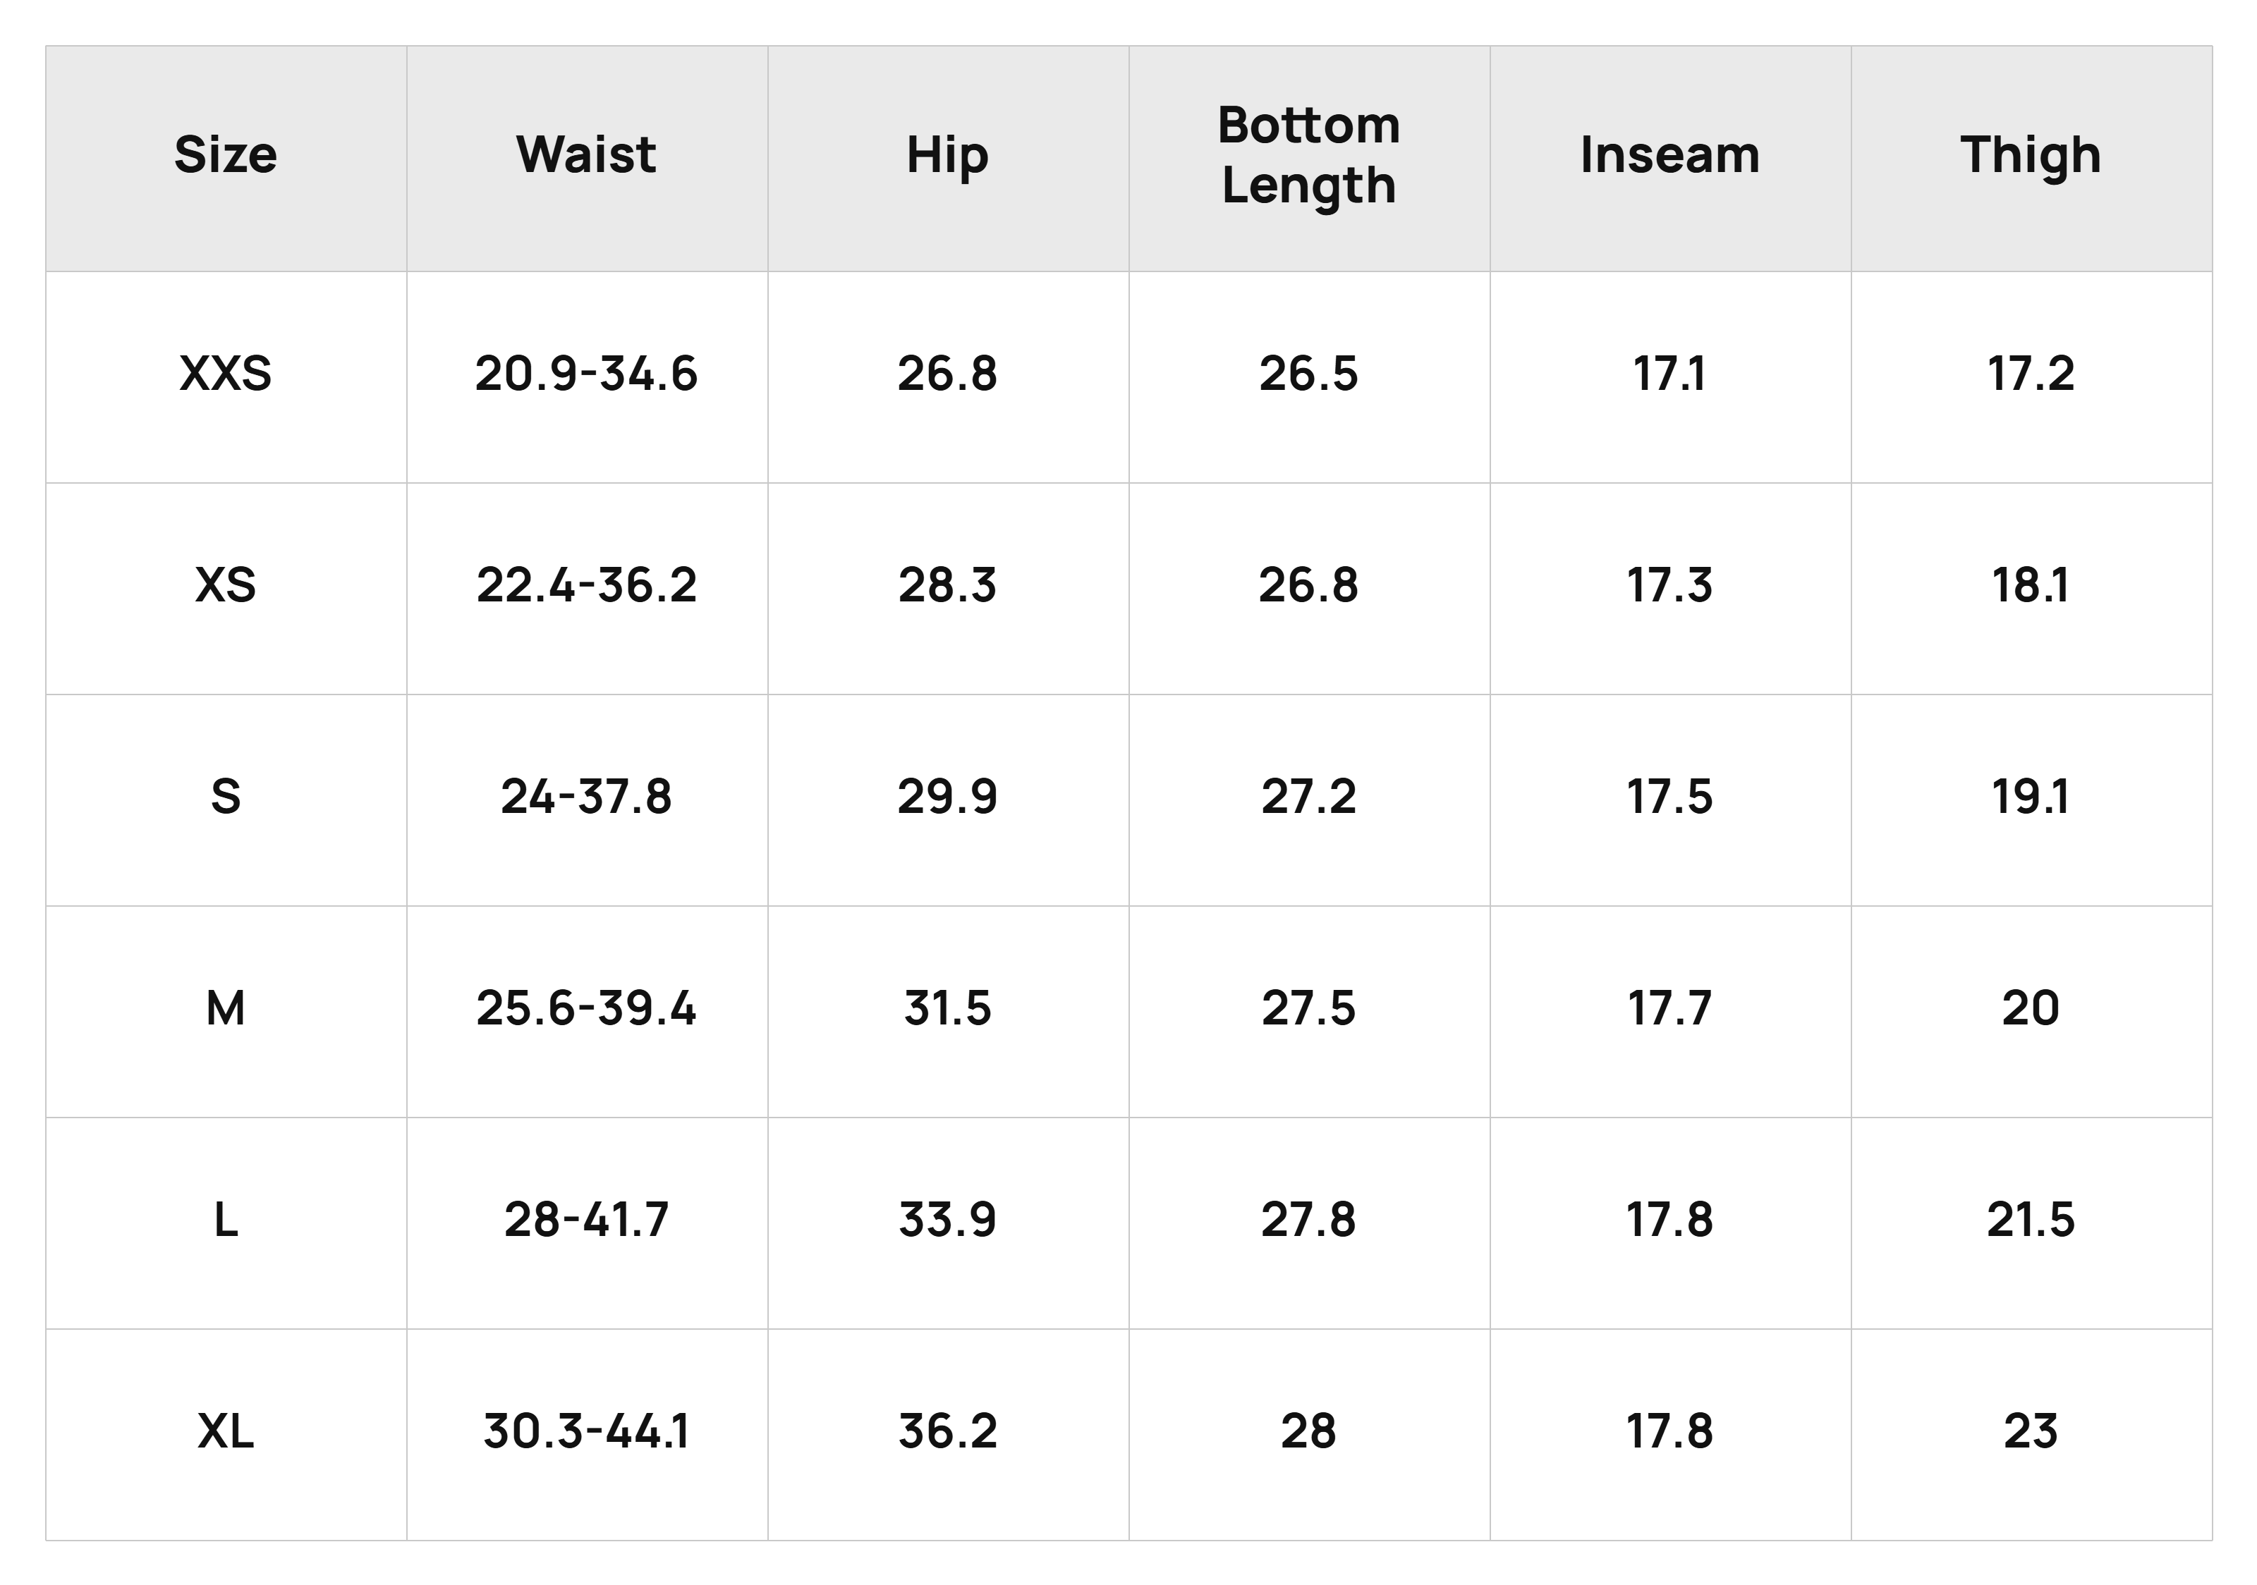
Task: Click the thigh value 23
Action: click(x=2031, y=1432)
